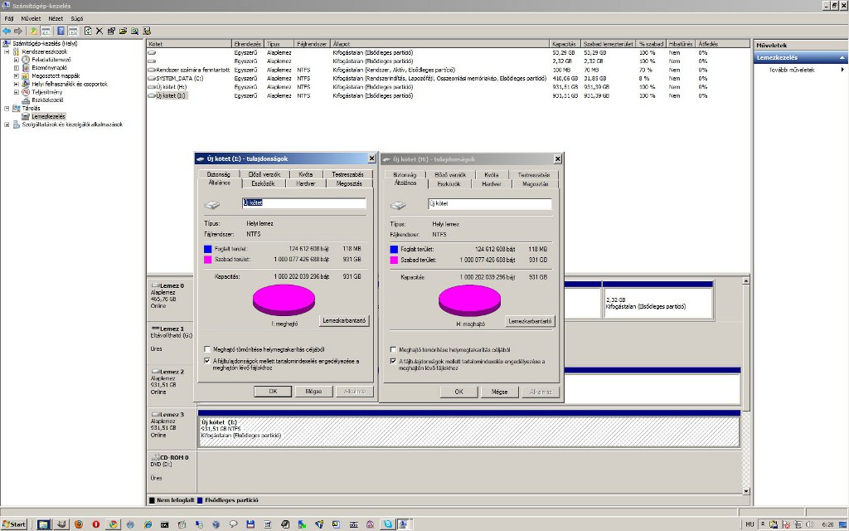Switch to Eszközök tab in I: dialog
849x531 pixels.
(263, 183)
